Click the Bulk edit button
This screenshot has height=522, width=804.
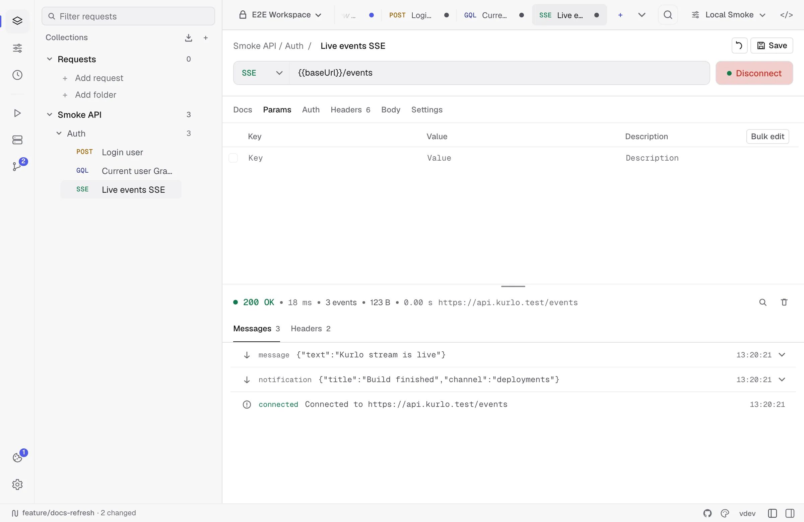click(767, 136)
